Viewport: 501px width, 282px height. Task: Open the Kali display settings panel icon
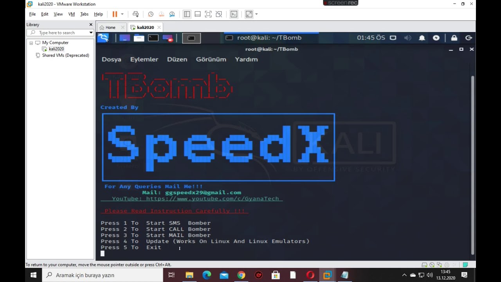[x=393, y=38]
